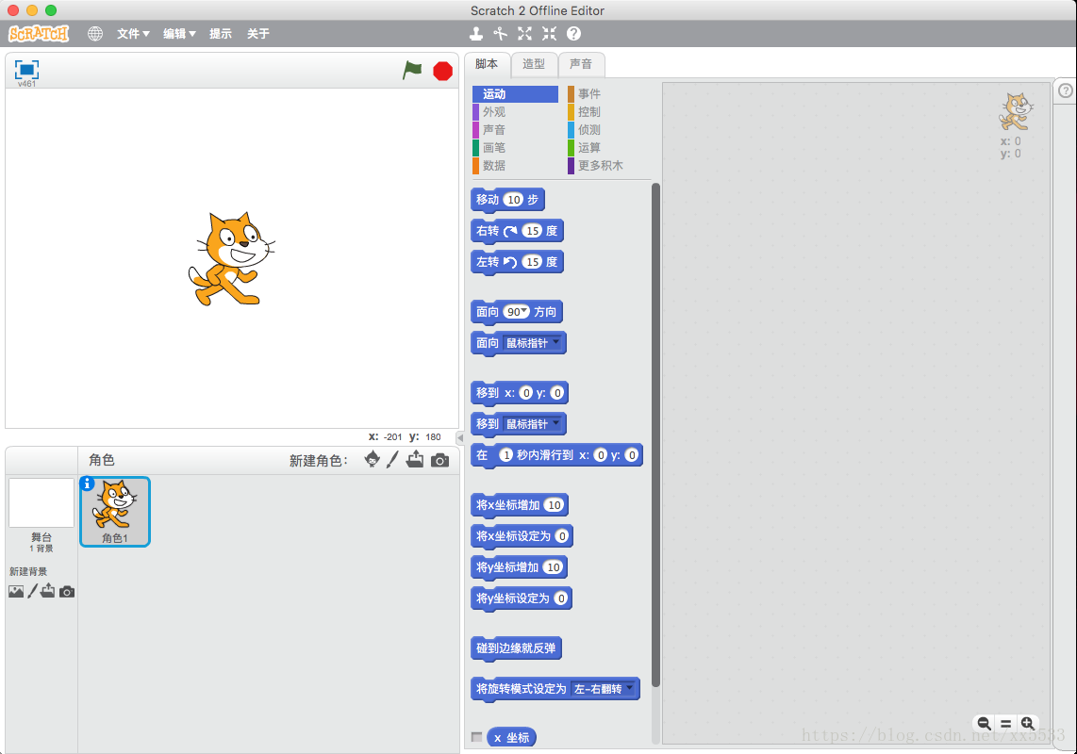1077x754 pixels.
Task: Select the 外观 block category
Action: pyautogui.click(x=515, y=112)
